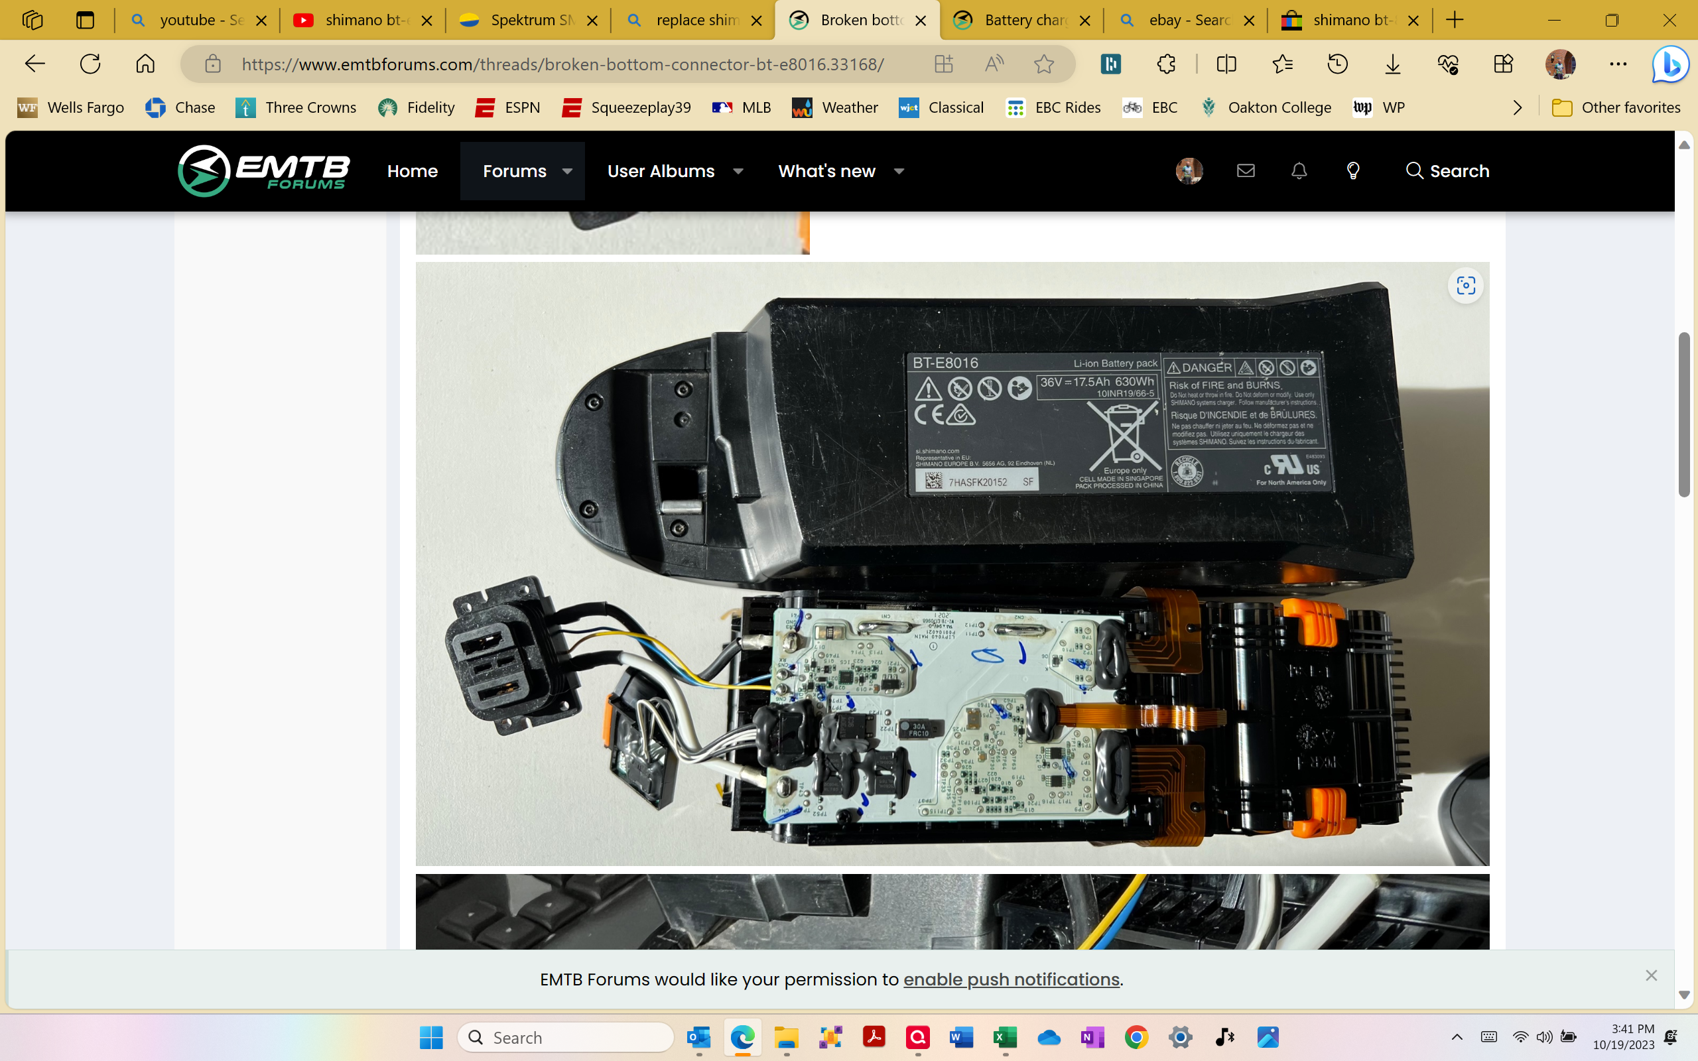This screenshot has width=1698, height=1061.
Task: Open EBC Rides bookmark
Action: (x=1053, y=107)
